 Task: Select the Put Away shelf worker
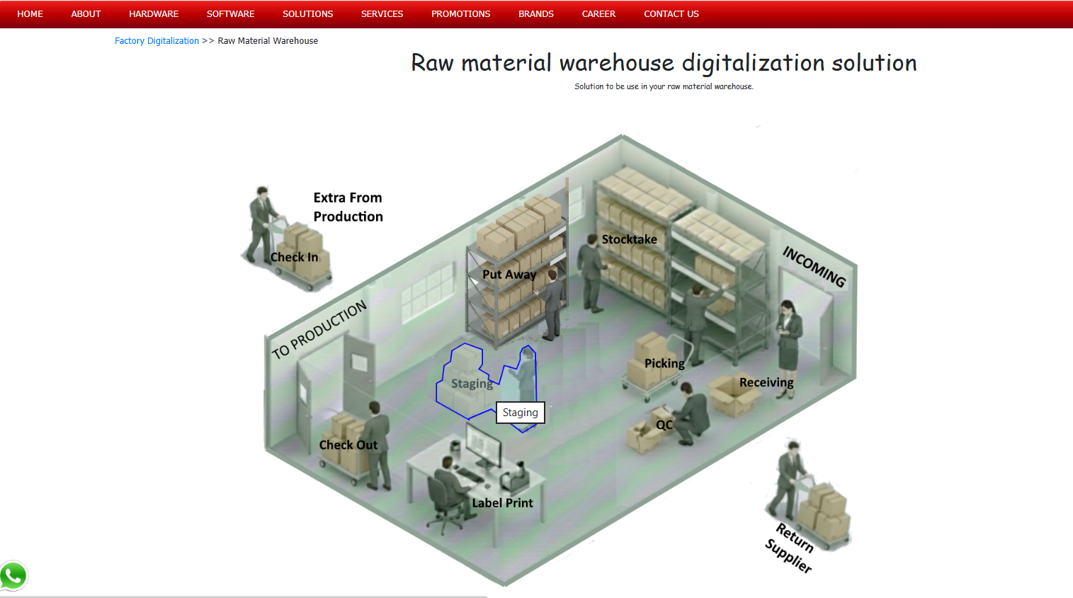[x=551, y=301]
